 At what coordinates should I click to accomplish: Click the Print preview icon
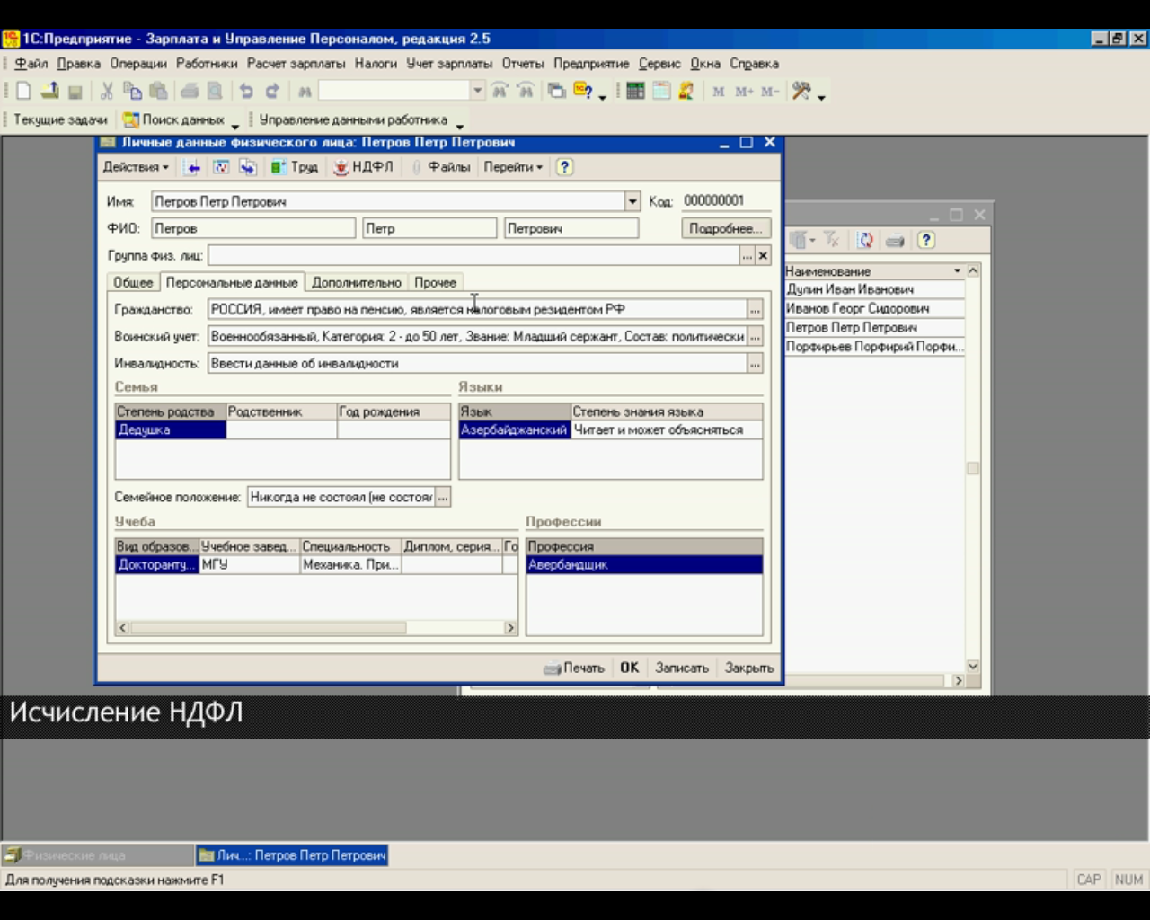(x=216, y=91)
